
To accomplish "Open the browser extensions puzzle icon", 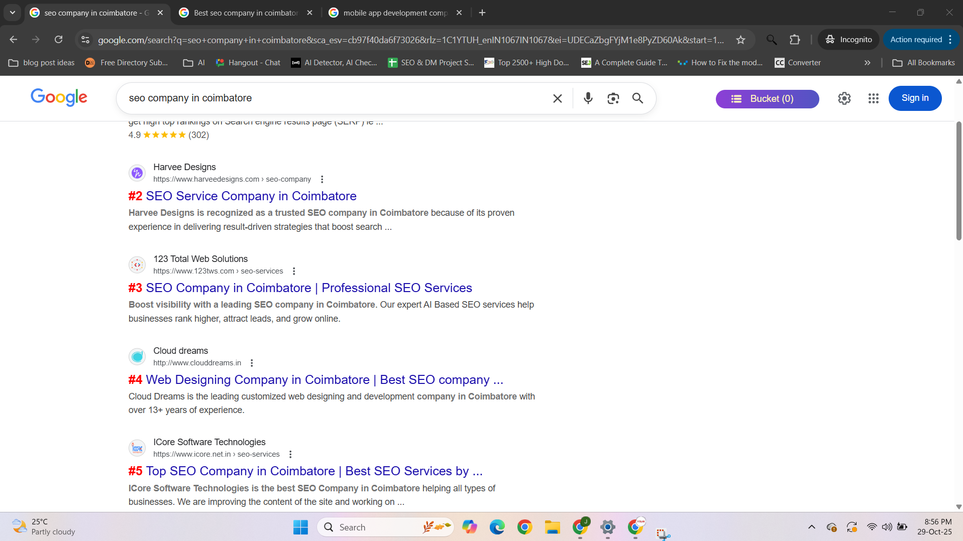I will 794,40.
